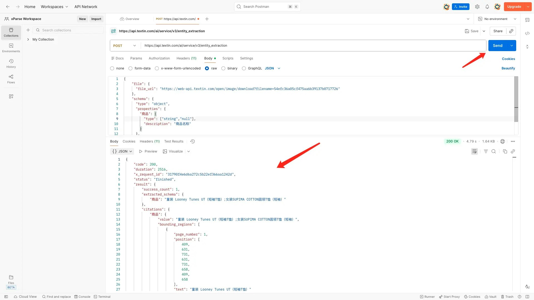Click the Beautify link
The image size is (534, 300).
pos(508,68)
